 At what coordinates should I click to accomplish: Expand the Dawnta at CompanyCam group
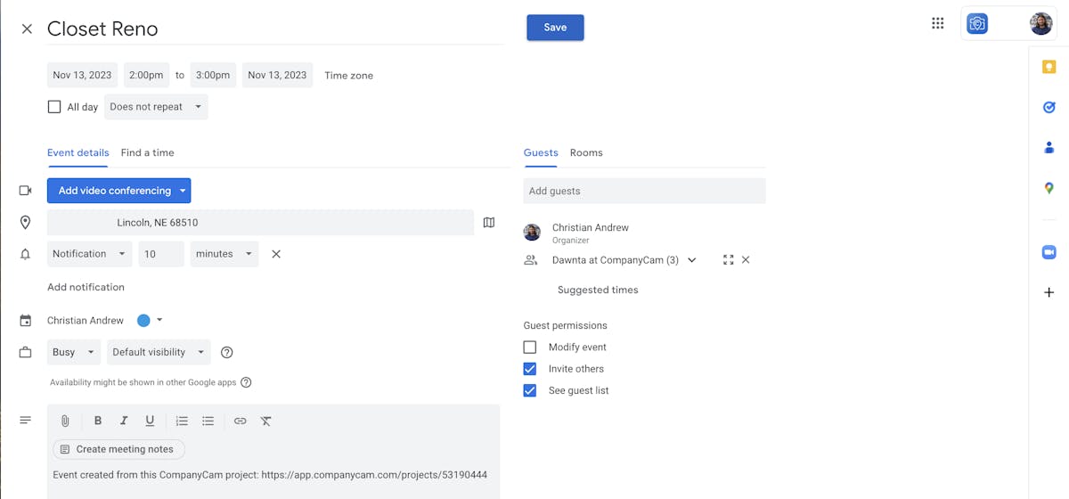pyautogui.click(x=692, y=260)
